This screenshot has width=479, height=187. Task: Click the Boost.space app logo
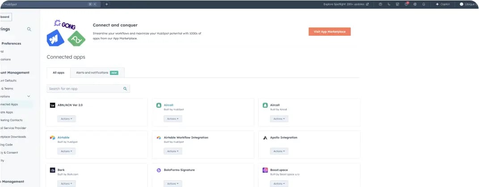pyautogui.click(x=265, y=170)
